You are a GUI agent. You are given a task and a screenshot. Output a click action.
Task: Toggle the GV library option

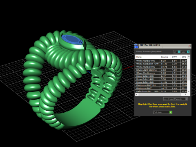click(x=177, y=52)
